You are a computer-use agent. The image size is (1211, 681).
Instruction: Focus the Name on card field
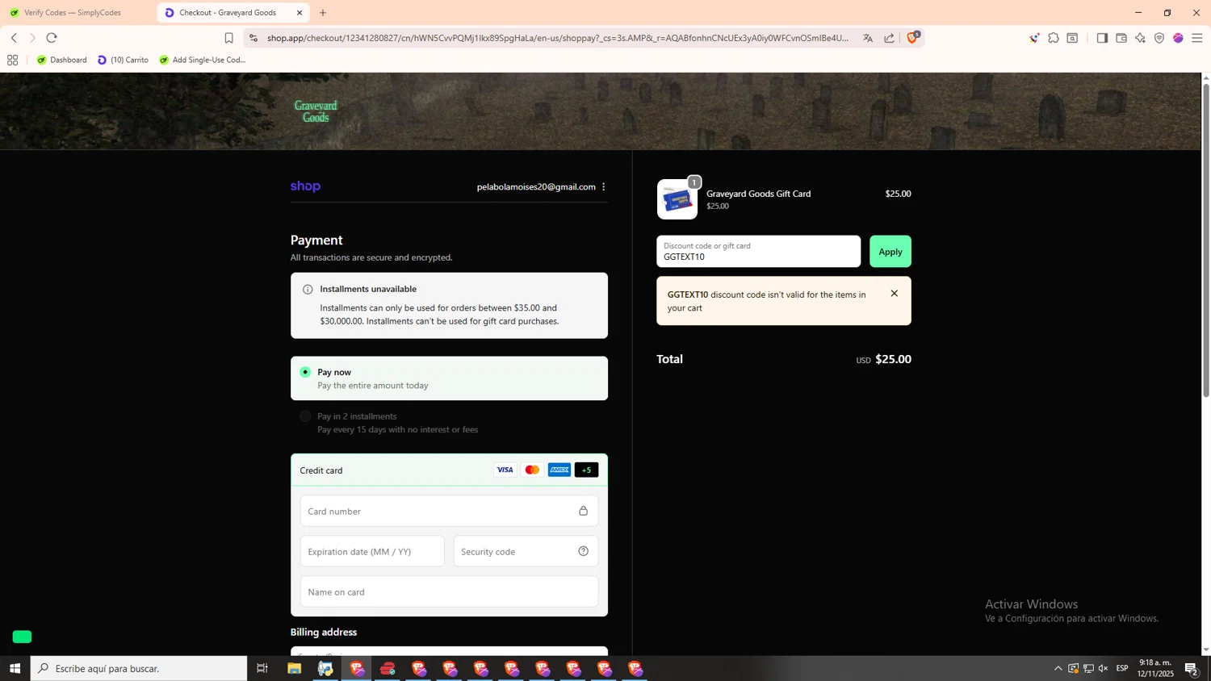[x=449, y=591]
